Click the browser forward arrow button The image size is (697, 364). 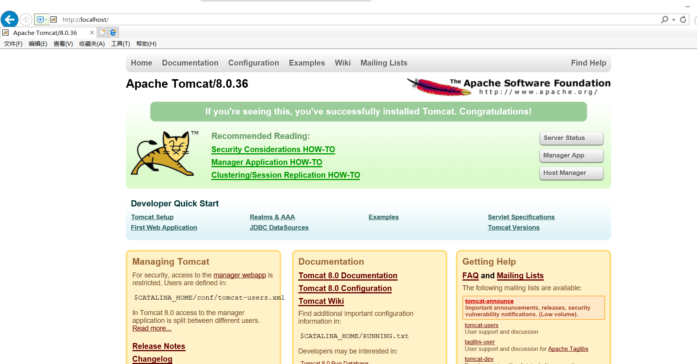(x=26, y=19)
